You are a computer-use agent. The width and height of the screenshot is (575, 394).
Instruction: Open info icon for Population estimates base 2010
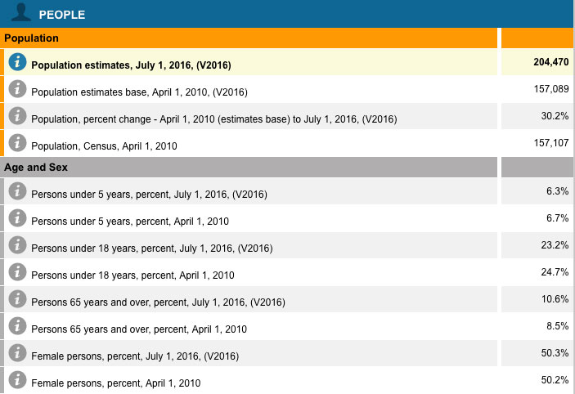pos(17,90)
